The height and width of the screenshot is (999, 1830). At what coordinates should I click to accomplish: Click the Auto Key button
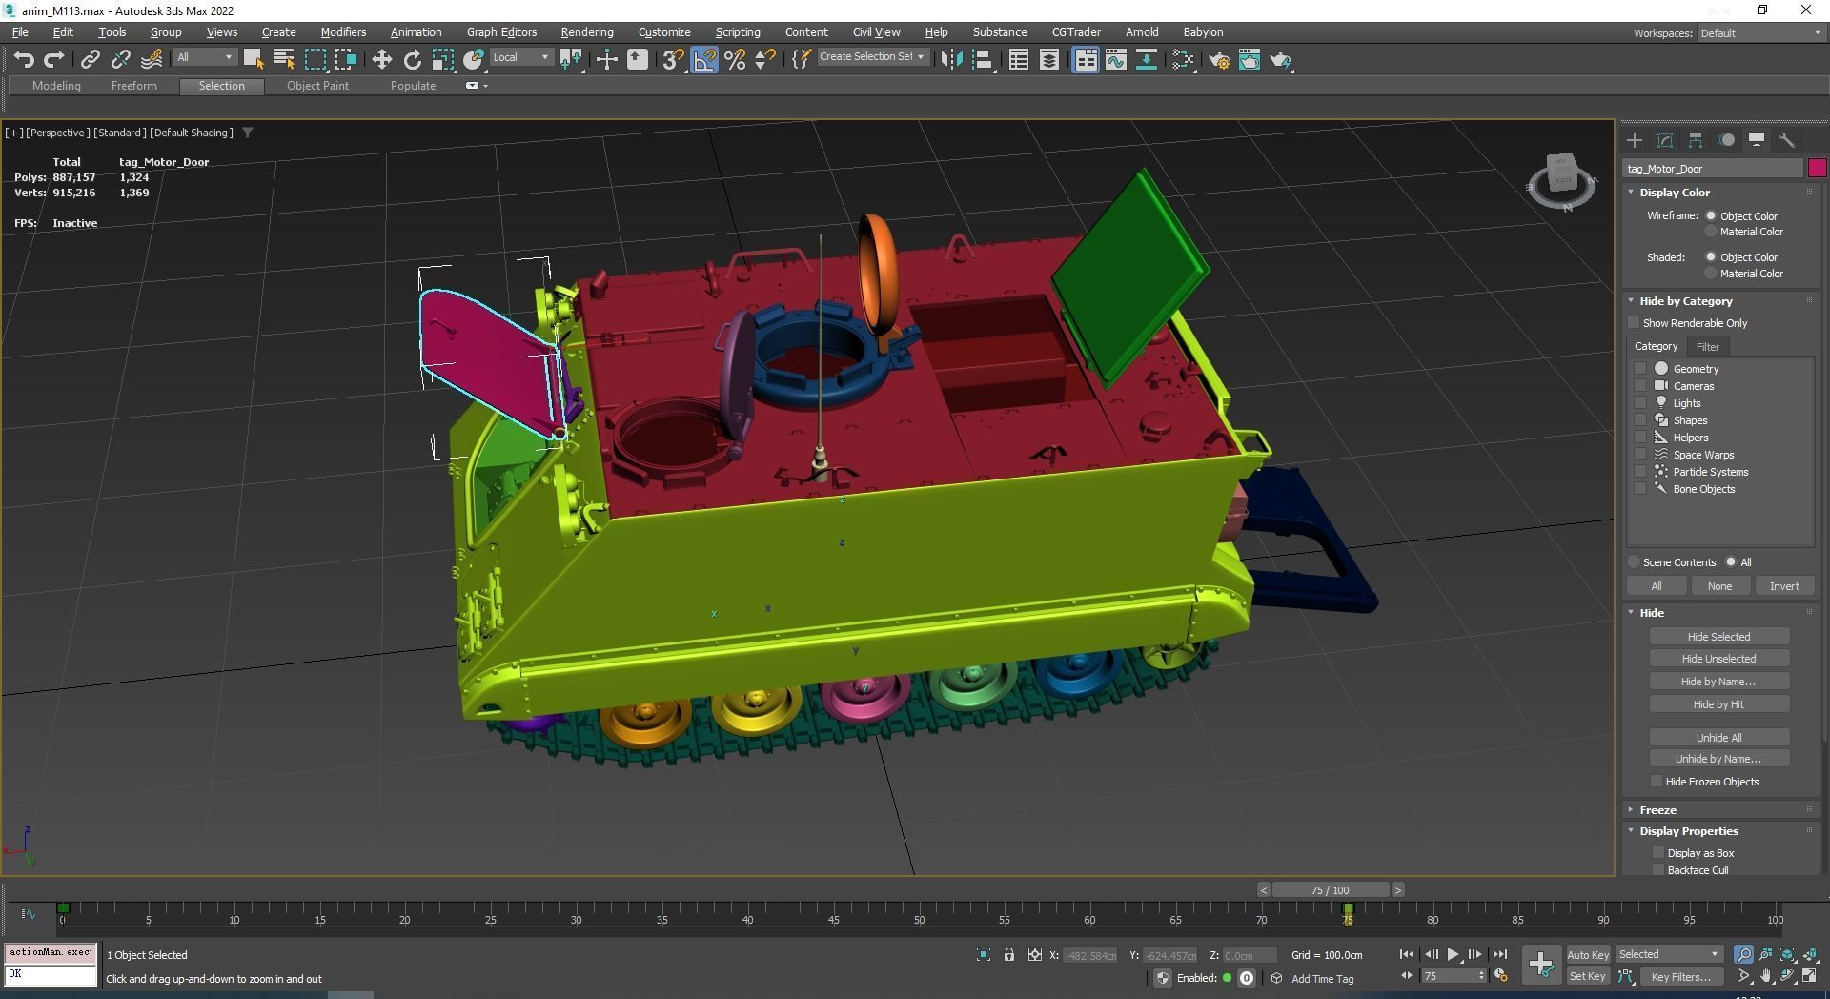pyautogui.click(x=1587, y=955)
